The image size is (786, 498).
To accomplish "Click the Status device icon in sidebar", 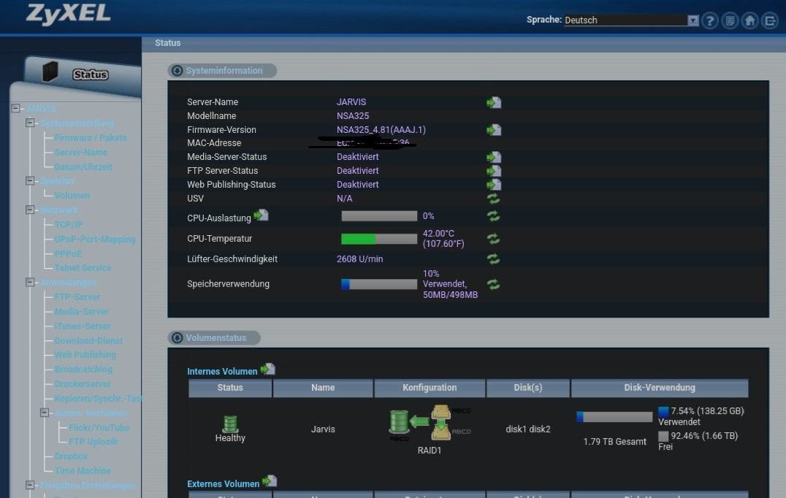I will [x=50, y=72].
